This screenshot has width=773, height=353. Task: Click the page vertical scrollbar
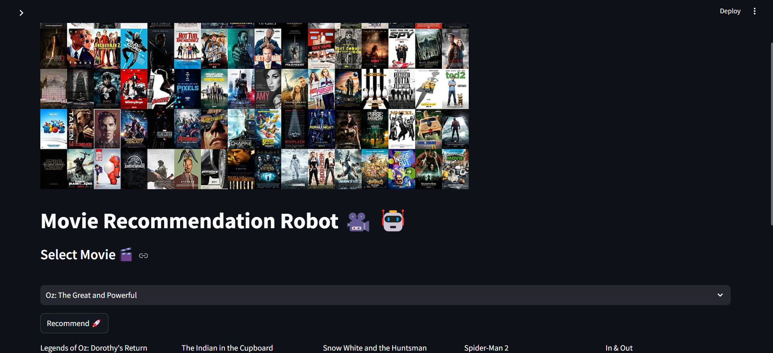point(771,134)
